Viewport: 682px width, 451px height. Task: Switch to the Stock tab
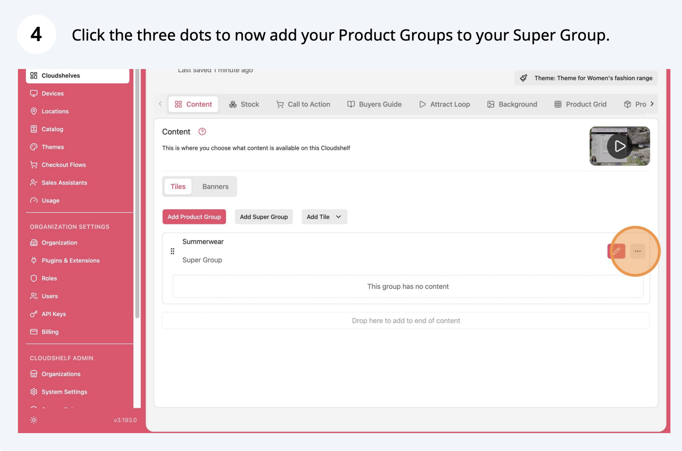244,104
